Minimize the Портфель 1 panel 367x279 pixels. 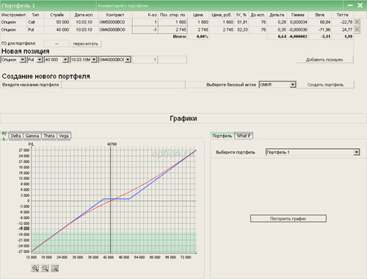(350, 5)
